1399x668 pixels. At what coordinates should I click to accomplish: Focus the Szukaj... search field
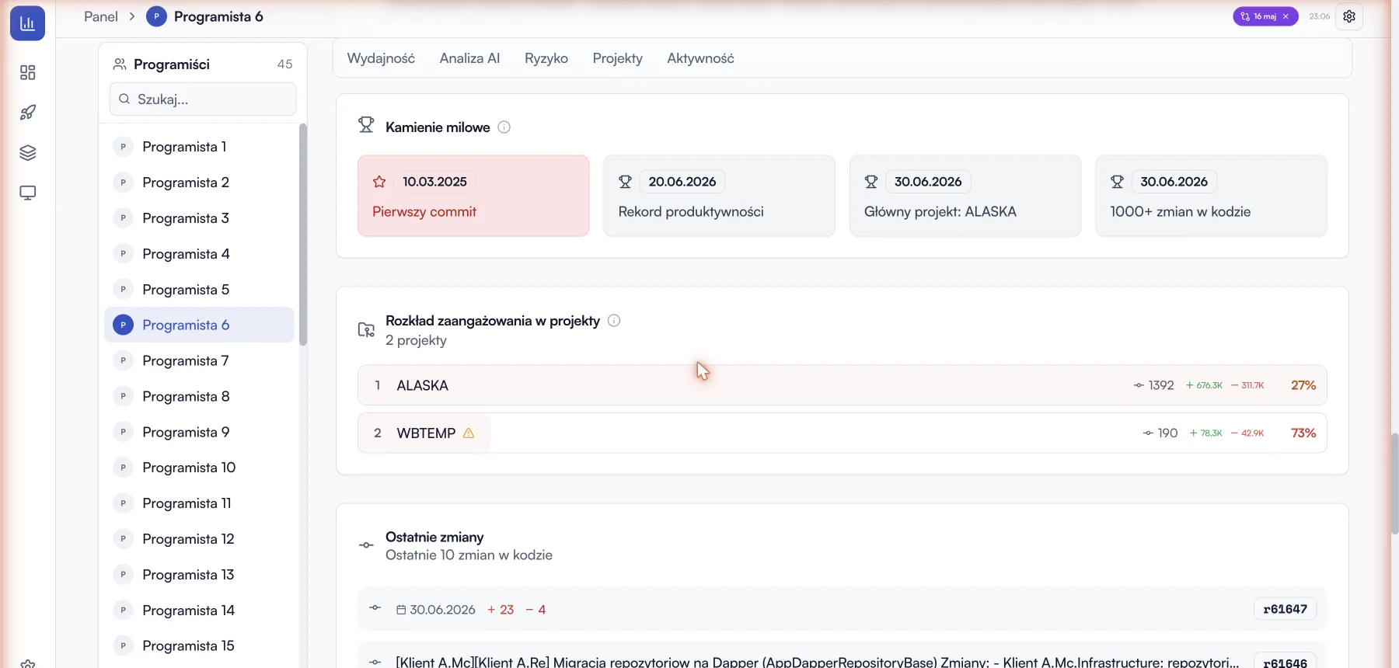[x=203, y=99]
